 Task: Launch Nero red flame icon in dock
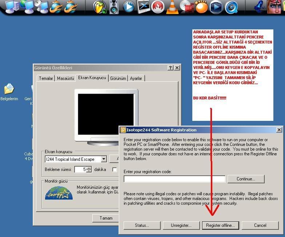(x=158, y=7)
